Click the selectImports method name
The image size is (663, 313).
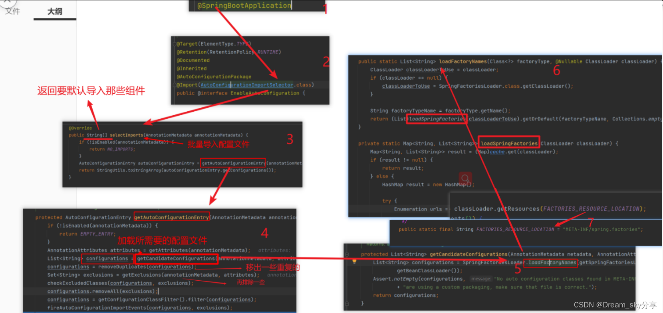tap(126, 135)
